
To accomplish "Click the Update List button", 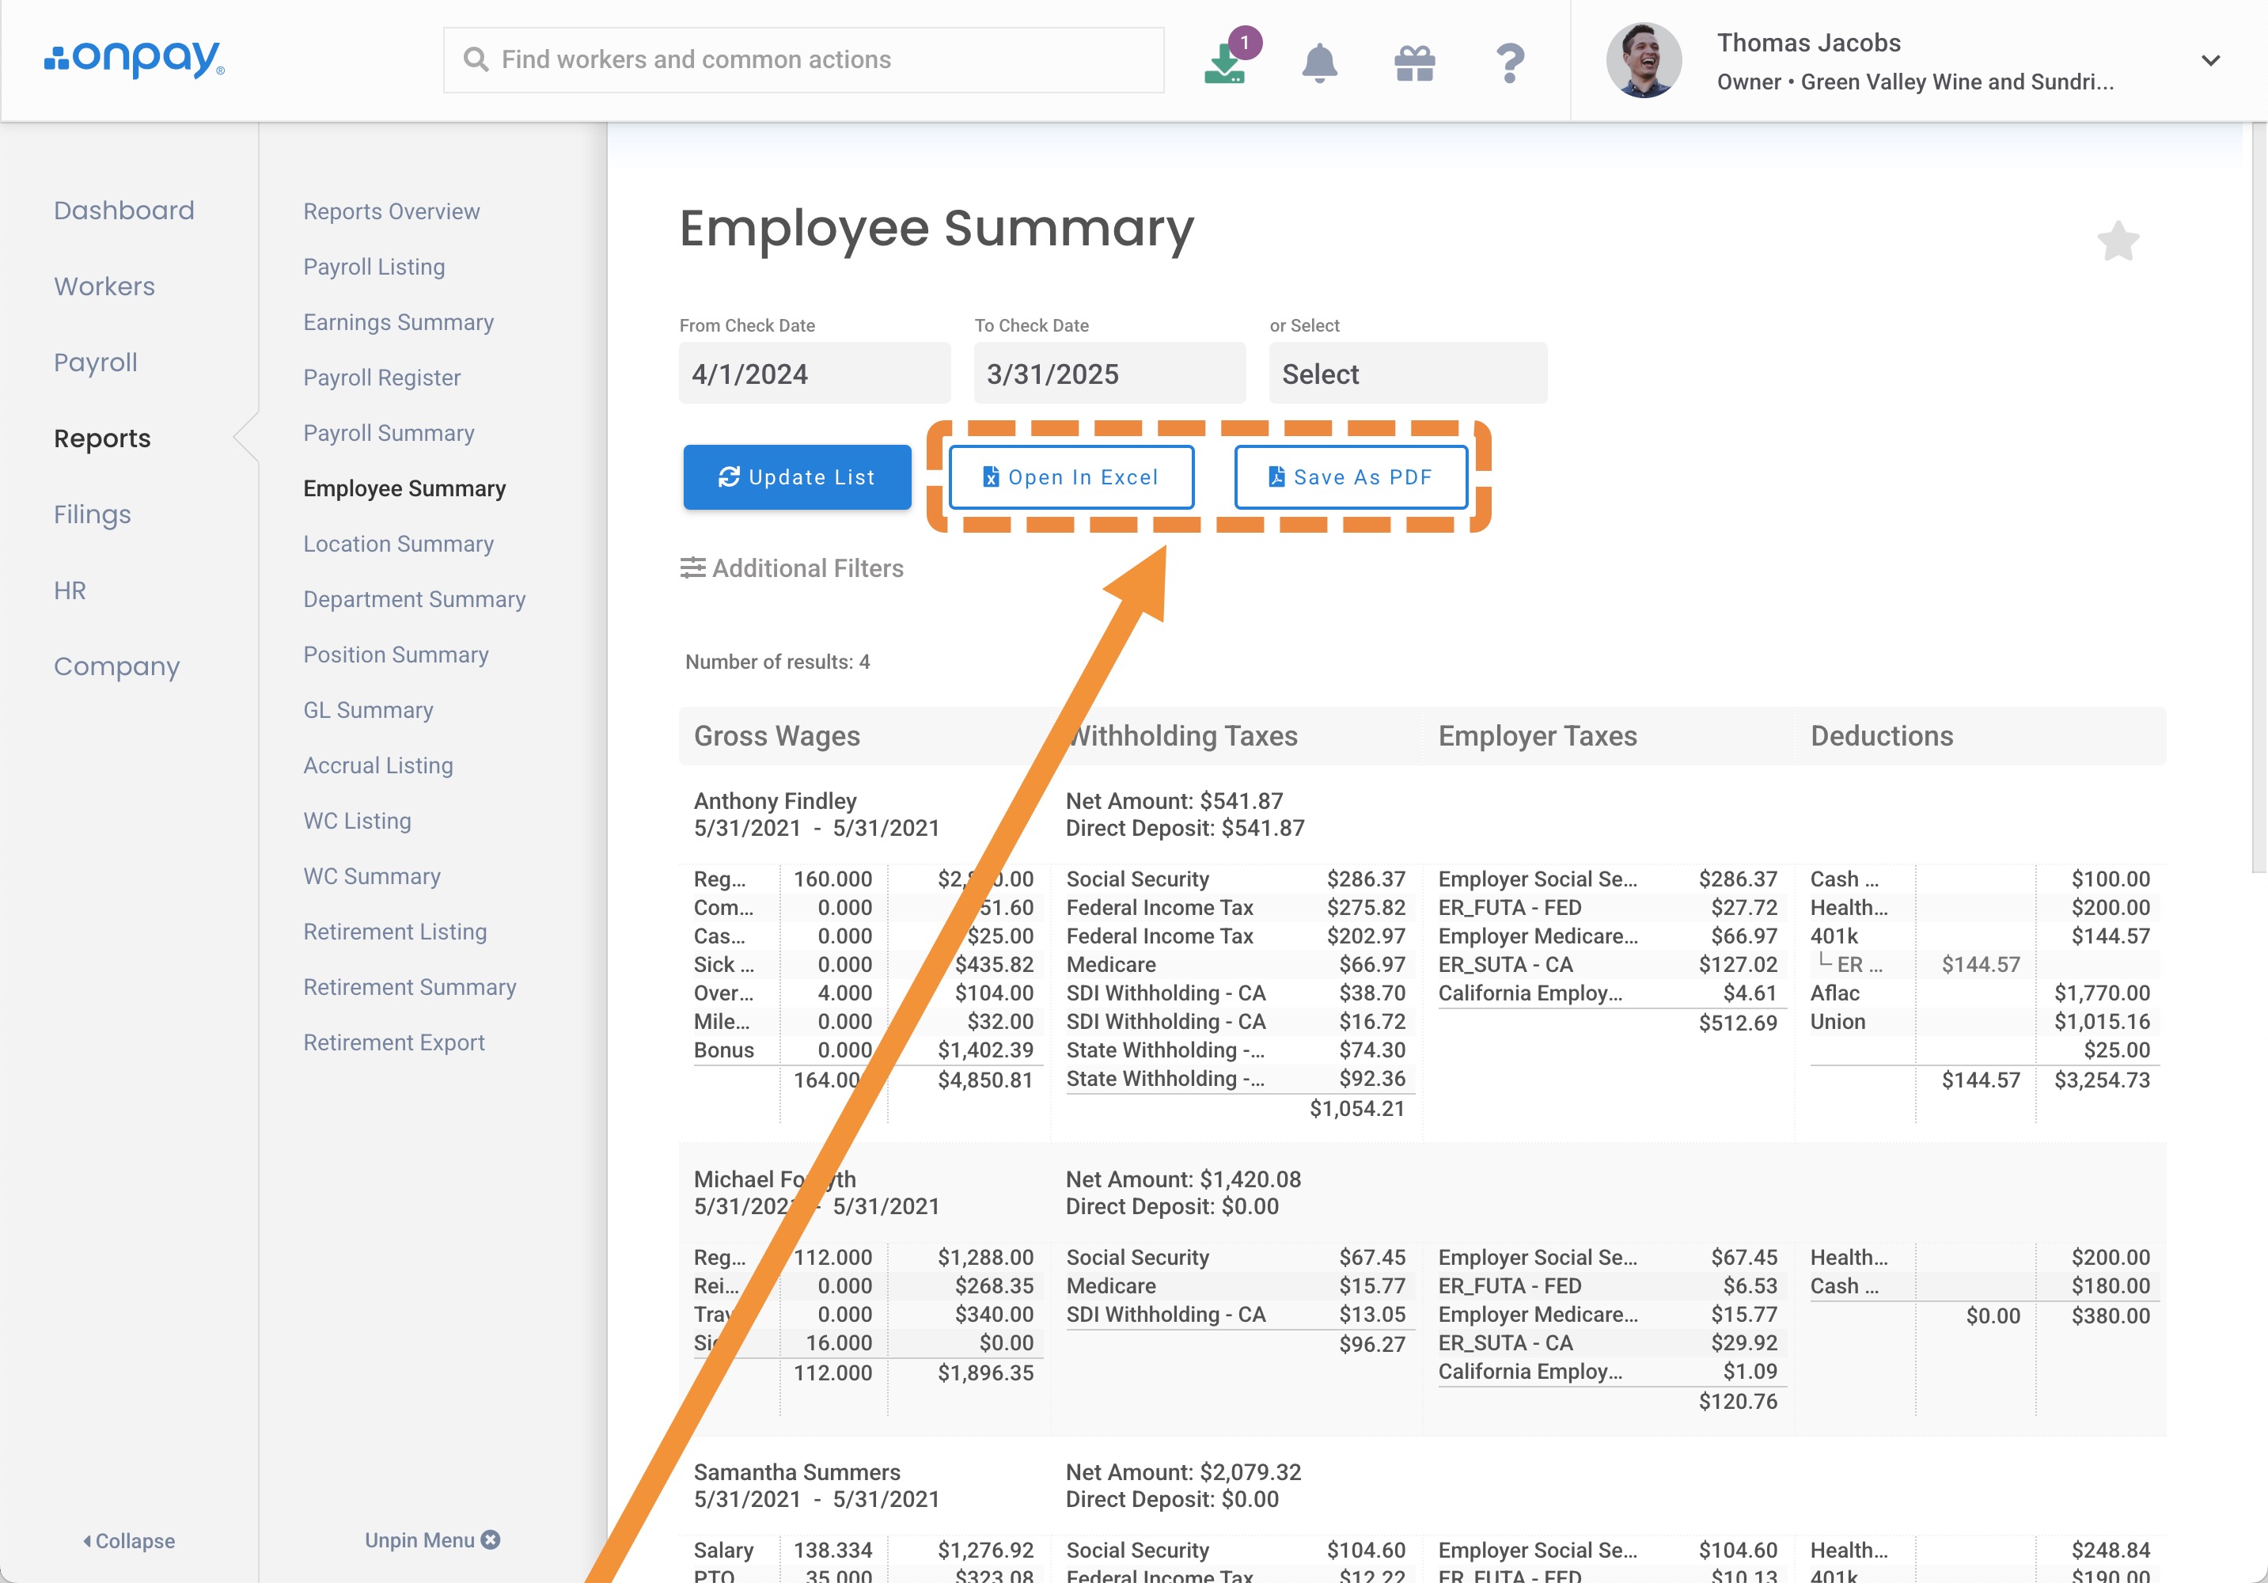I will pos(796,477).
